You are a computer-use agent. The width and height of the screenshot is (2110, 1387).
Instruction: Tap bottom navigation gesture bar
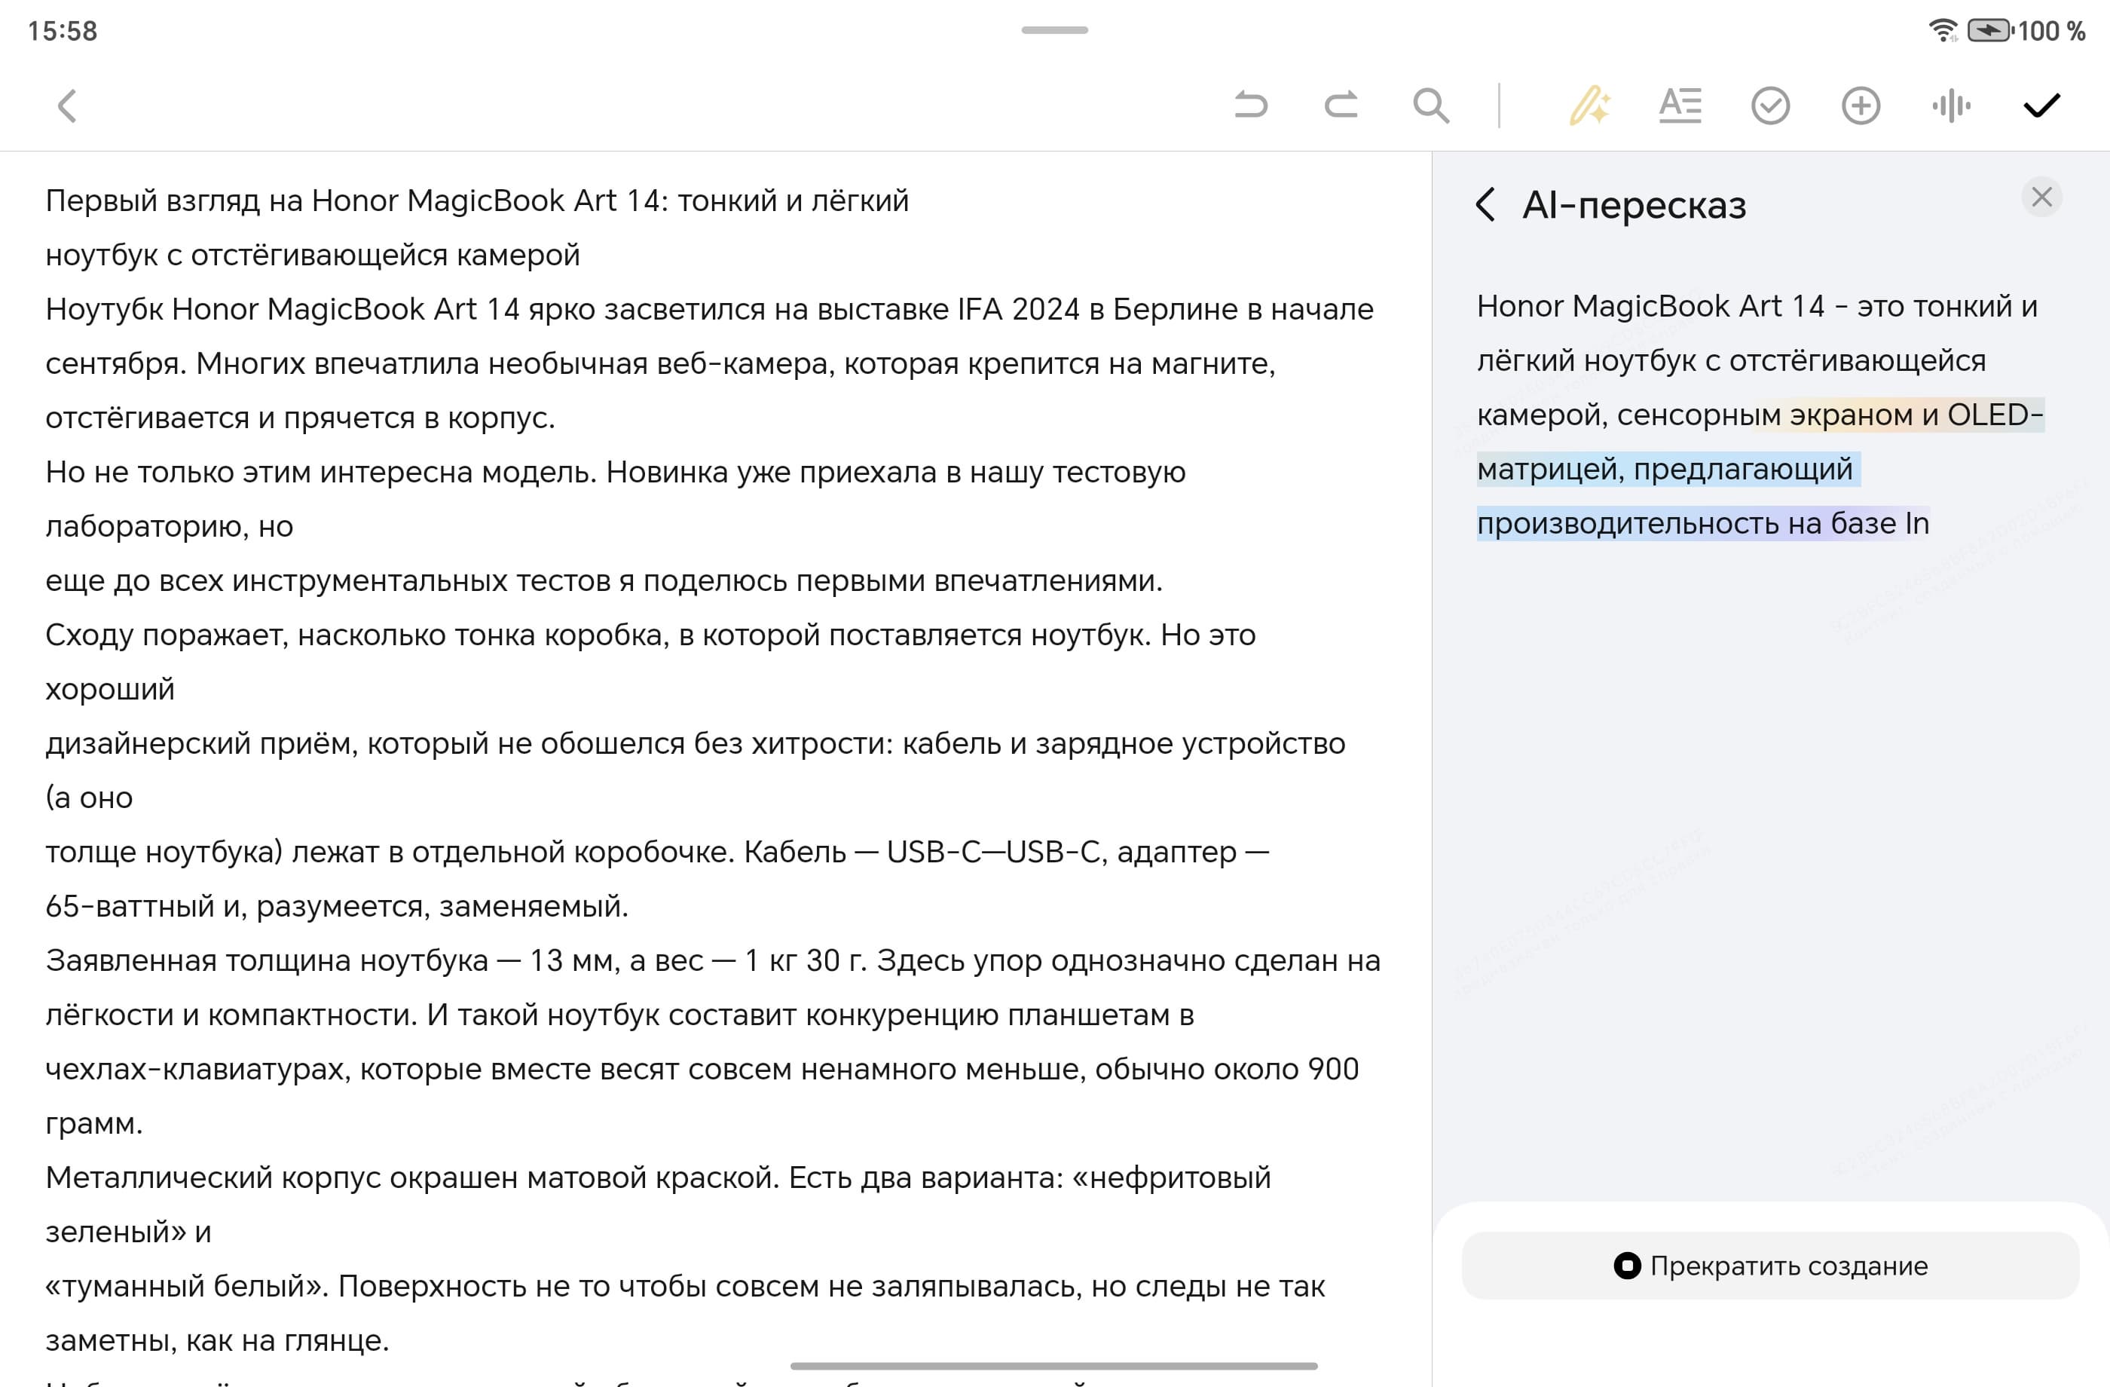1053,1366
